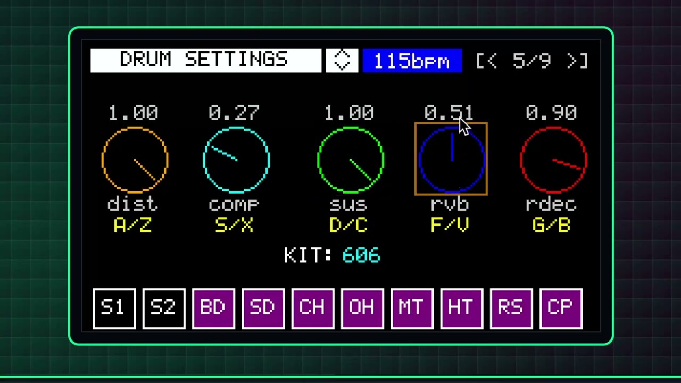Adjust the blue rvb knob
The width and height of the screenshot is (681, 383).
[451, 160]
